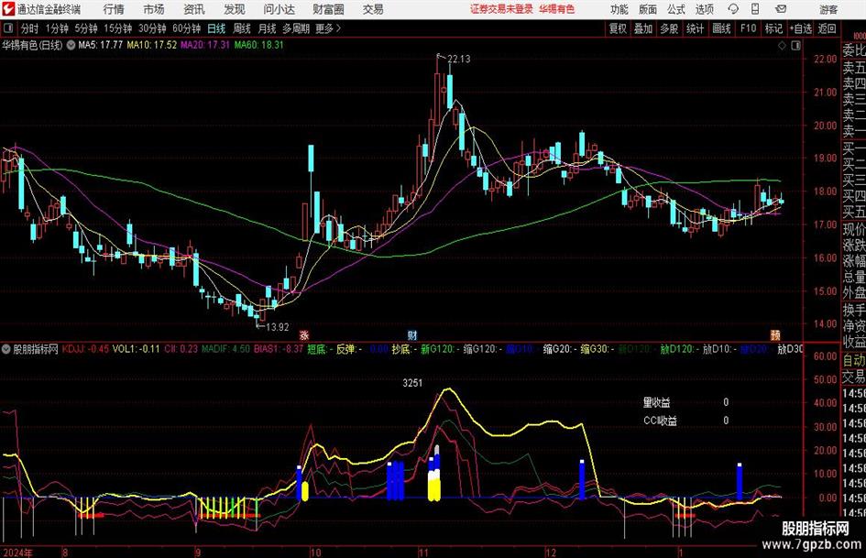Click the 量收益 label in indicator pane

[x=657, y=403]
